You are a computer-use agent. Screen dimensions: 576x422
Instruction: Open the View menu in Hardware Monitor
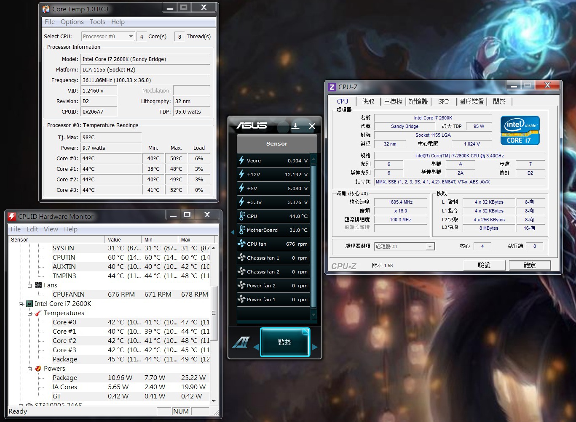(x=51, y=229)
